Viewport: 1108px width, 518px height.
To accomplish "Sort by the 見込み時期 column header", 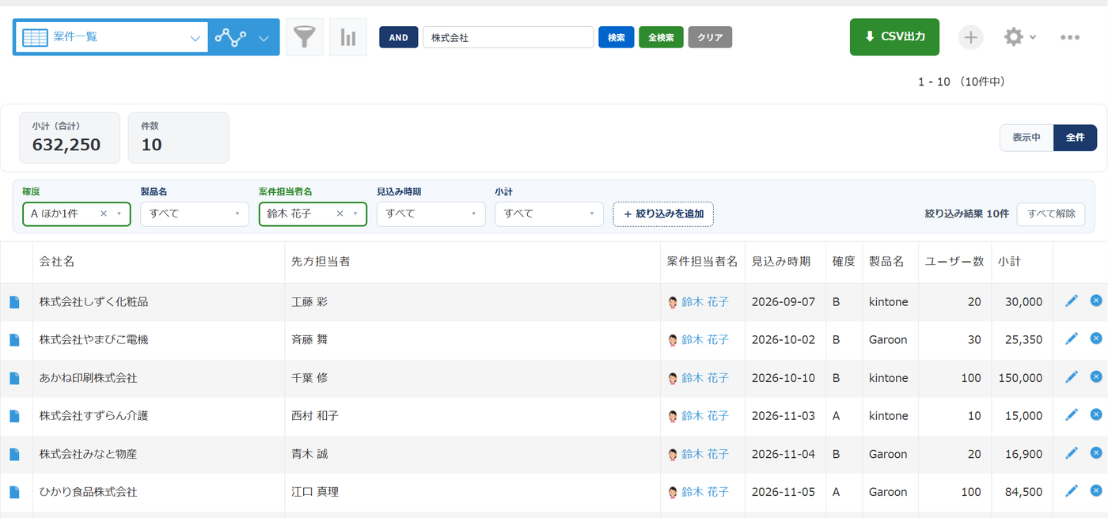I will 781,262.
